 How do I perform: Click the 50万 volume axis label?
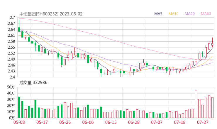pos(11,87)
